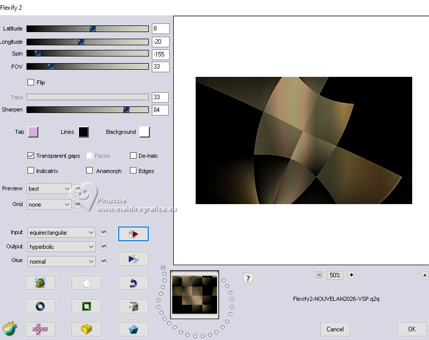Click the green square frame button
This screenshot has height=340, width=429.
(86, 306)
